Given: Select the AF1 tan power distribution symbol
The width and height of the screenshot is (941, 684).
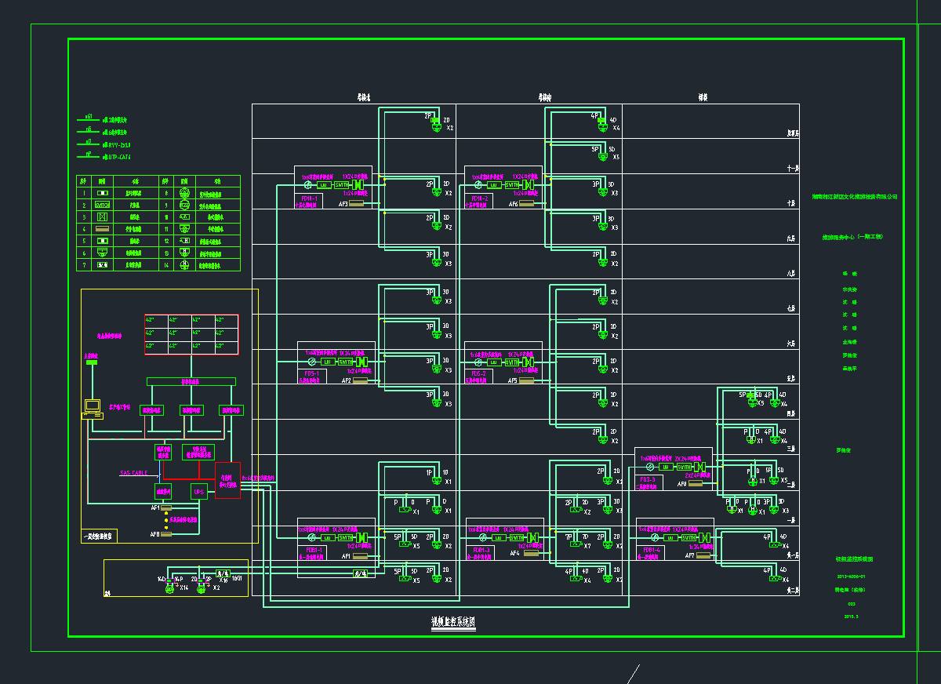Looking at the screenshot, I should click(x=165, y=508).
